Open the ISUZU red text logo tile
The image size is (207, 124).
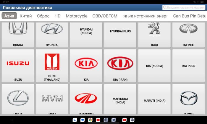point(18,66)
